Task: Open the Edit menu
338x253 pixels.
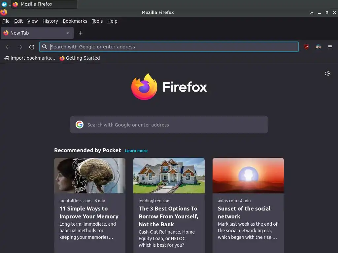Action: [x=18, y=21]
